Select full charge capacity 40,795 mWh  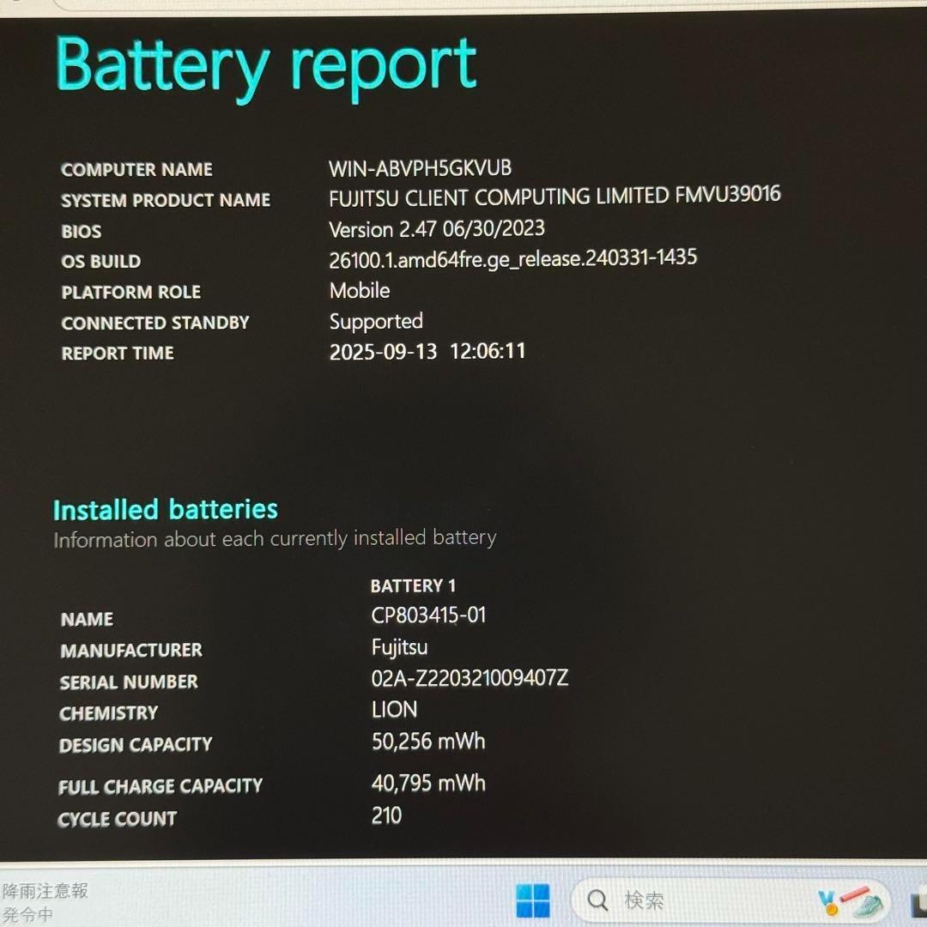click(428, 784)
